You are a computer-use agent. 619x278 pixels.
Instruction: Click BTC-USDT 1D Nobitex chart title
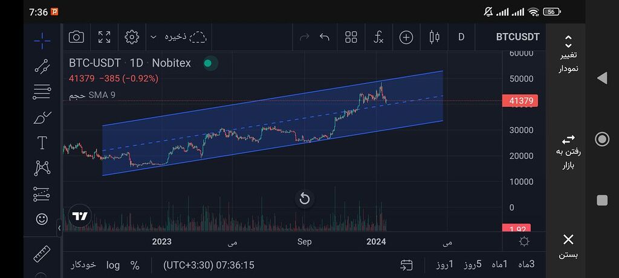point(130,63)
